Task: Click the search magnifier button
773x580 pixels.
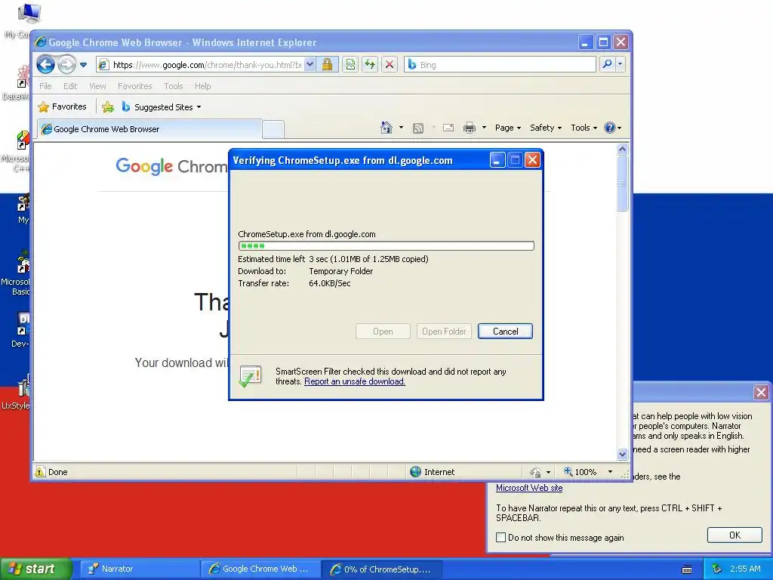Action: (x=608, y=64)
